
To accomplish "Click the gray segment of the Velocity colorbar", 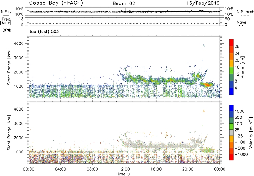I will 231,132.
